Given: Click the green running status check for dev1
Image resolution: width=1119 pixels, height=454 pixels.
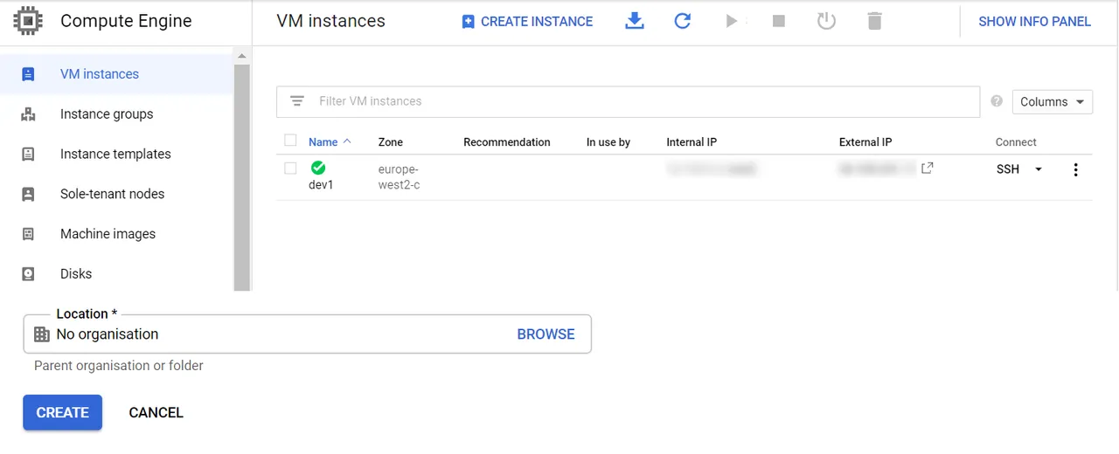Looking at the screenshot, I should pos(318,168).
